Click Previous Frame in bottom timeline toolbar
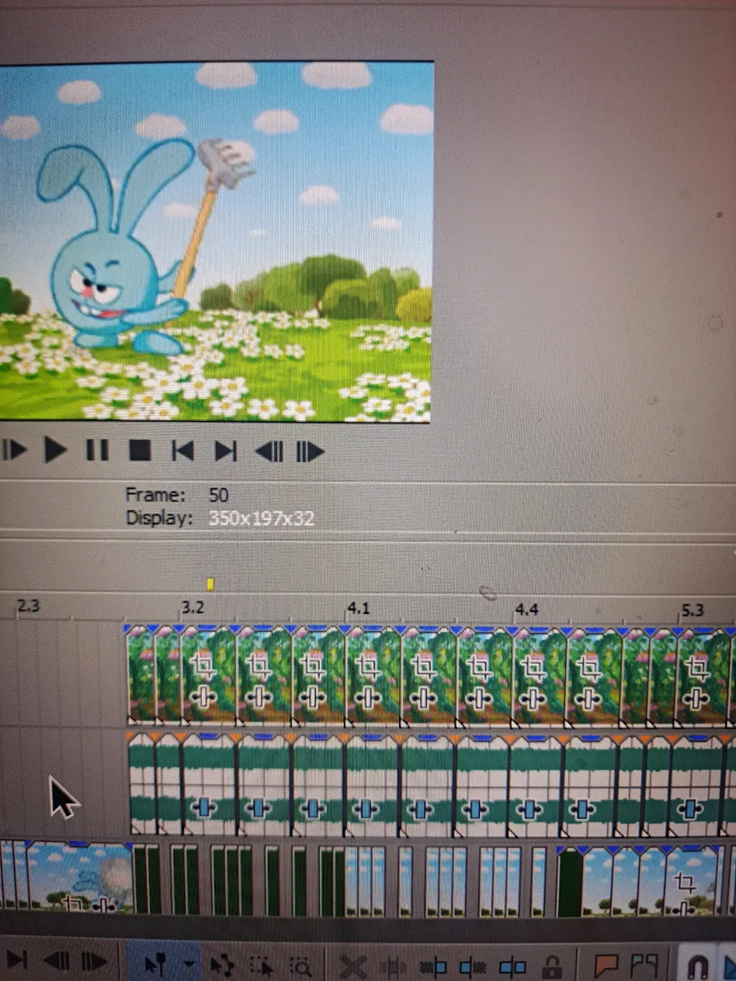This screenshot has width=736, height=981. 56,962
